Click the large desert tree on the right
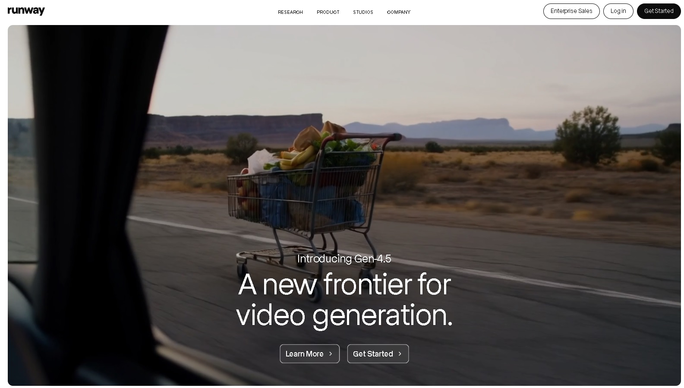684x388 pixels. (x=589, y=136)
